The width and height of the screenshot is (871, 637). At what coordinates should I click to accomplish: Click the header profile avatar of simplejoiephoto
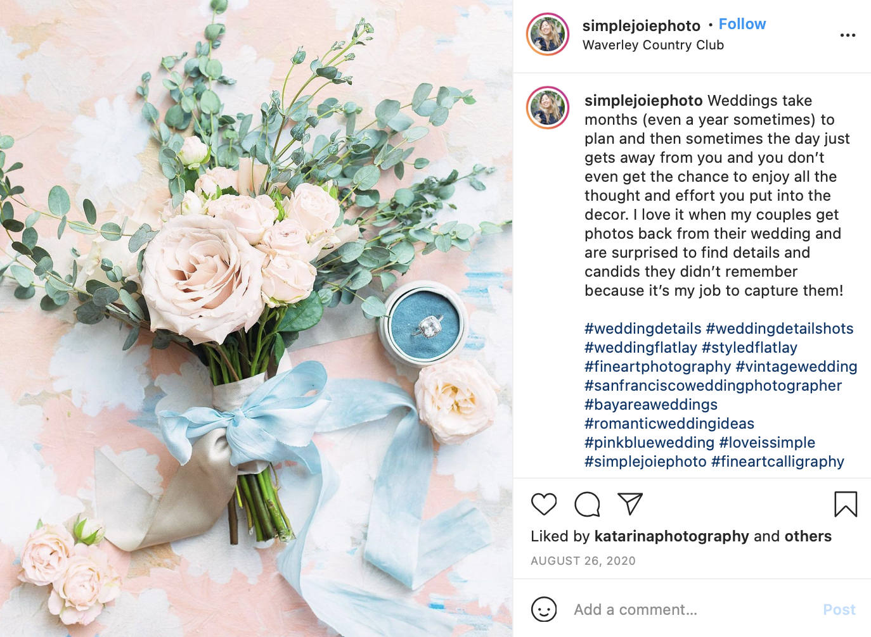tap(548, 34)
